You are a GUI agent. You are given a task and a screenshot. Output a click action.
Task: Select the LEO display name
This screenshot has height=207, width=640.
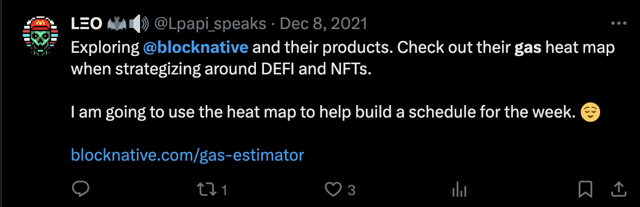click(x=86, y=24)
